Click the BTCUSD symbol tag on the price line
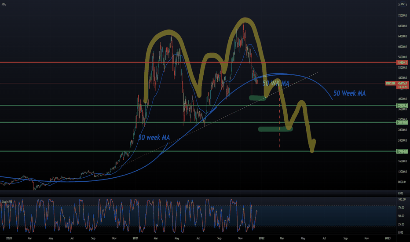Screen dimensions: 410x242 (x=391, y=83)
